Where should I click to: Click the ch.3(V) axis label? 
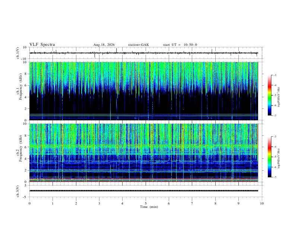[x=18, y=191]
